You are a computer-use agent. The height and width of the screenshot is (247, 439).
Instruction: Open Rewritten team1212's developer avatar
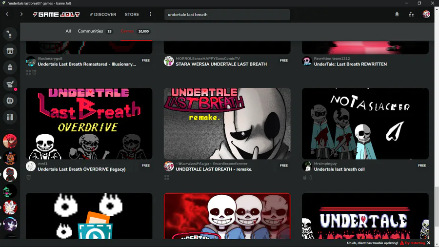click(x=307, y=62)
